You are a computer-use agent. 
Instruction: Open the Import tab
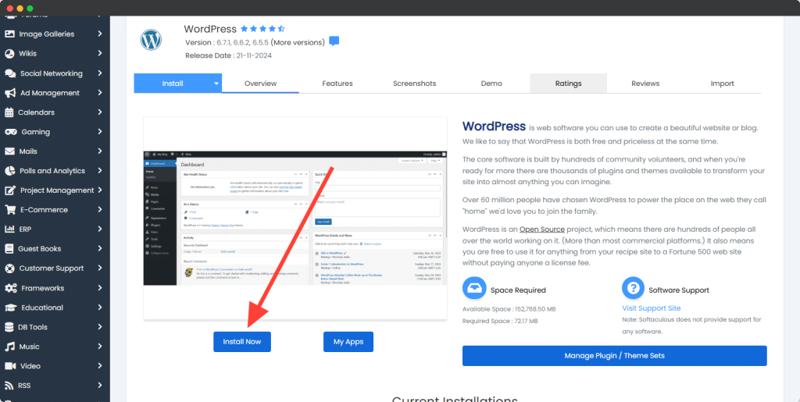tap(722, 84)
